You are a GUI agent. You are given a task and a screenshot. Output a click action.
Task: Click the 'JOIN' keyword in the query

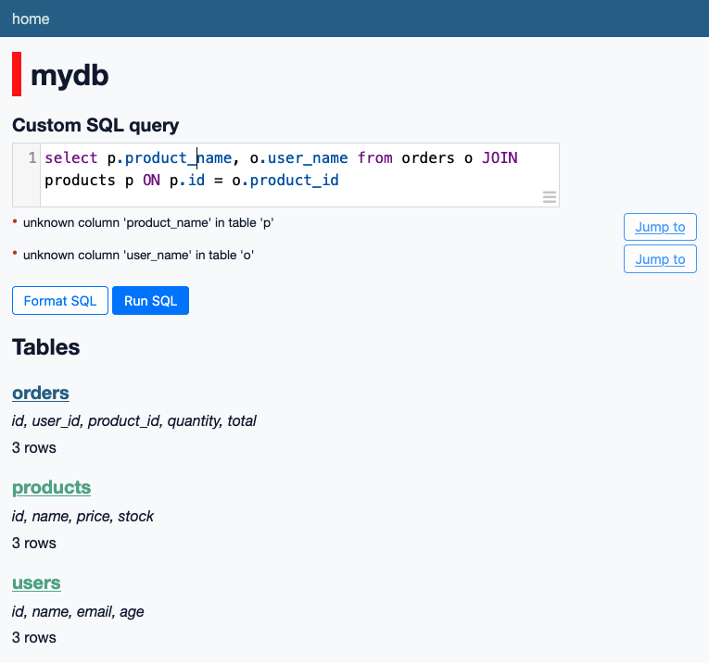(500, 158)
